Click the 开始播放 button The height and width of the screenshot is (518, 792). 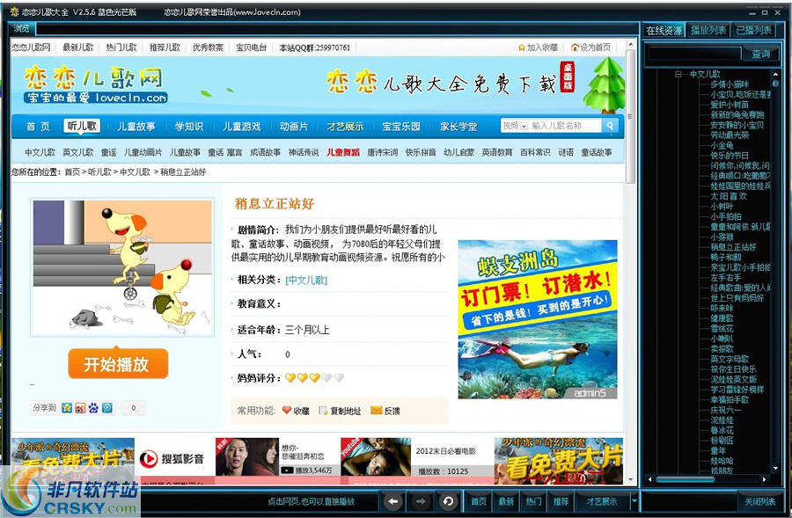[x=117, y=363]
